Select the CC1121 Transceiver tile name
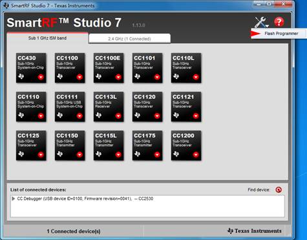307x240 pixels. coord(184,97)
